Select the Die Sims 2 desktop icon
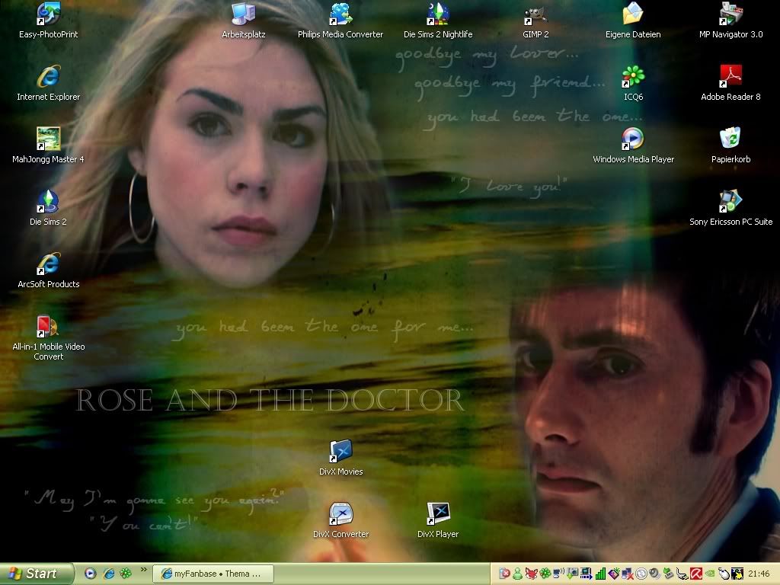Viewport: 780px width, 585px height. click(48, 209)
